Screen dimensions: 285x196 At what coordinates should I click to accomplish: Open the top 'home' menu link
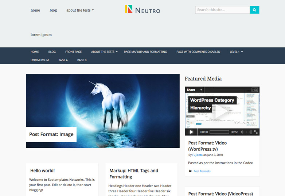[x=35, y=10]
